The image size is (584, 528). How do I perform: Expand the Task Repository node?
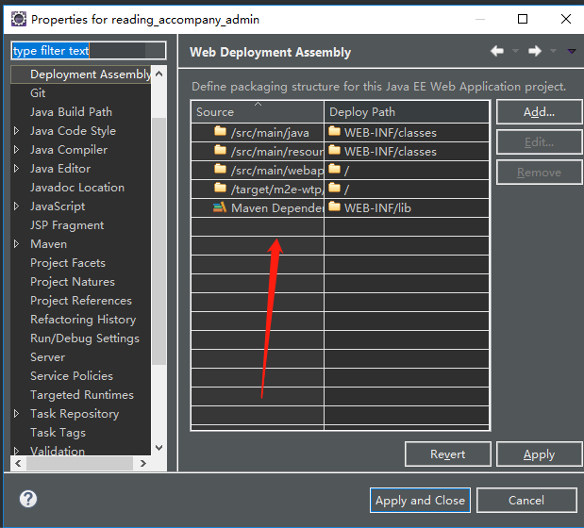tap(16, 414)
